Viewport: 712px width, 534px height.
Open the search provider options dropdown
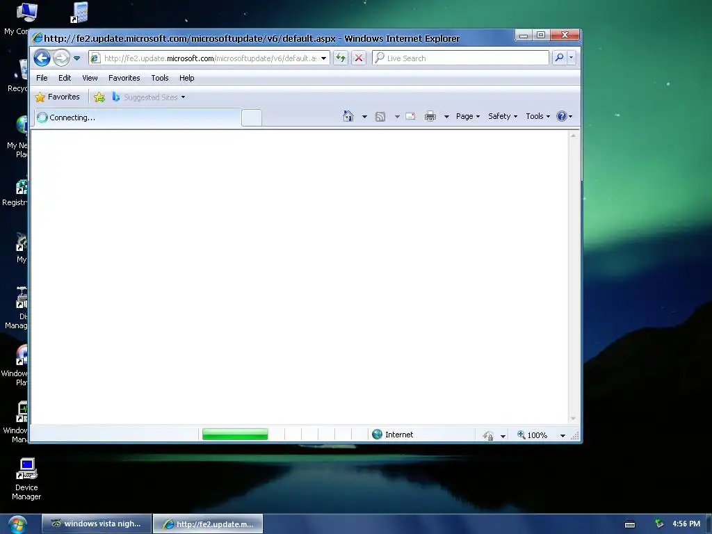point(572,58)
